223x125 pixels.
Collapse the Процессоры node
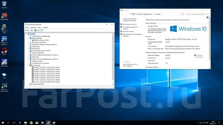28,65
